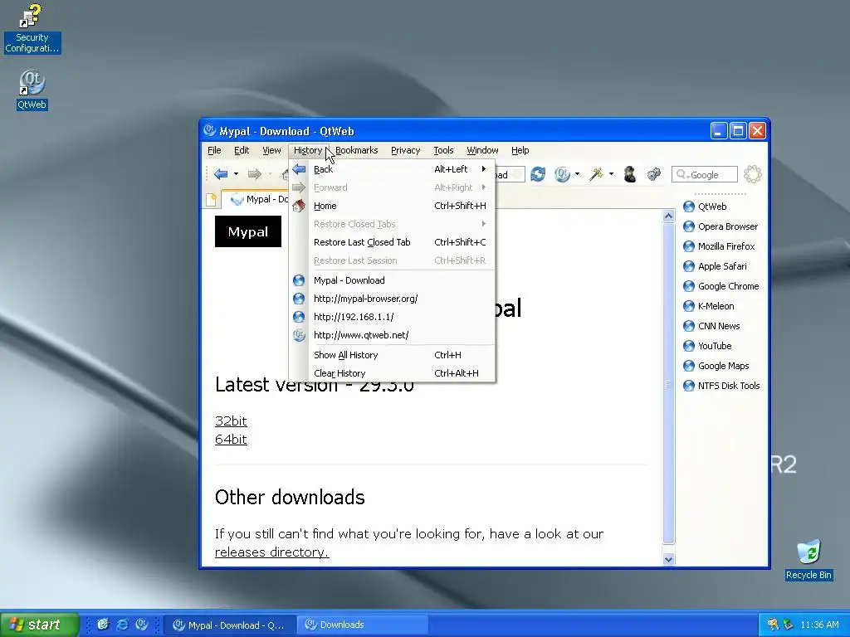The height and width of the screenshot is (637, 850).
Task: Open the Windows start button
Action: [x=39, y=625]
